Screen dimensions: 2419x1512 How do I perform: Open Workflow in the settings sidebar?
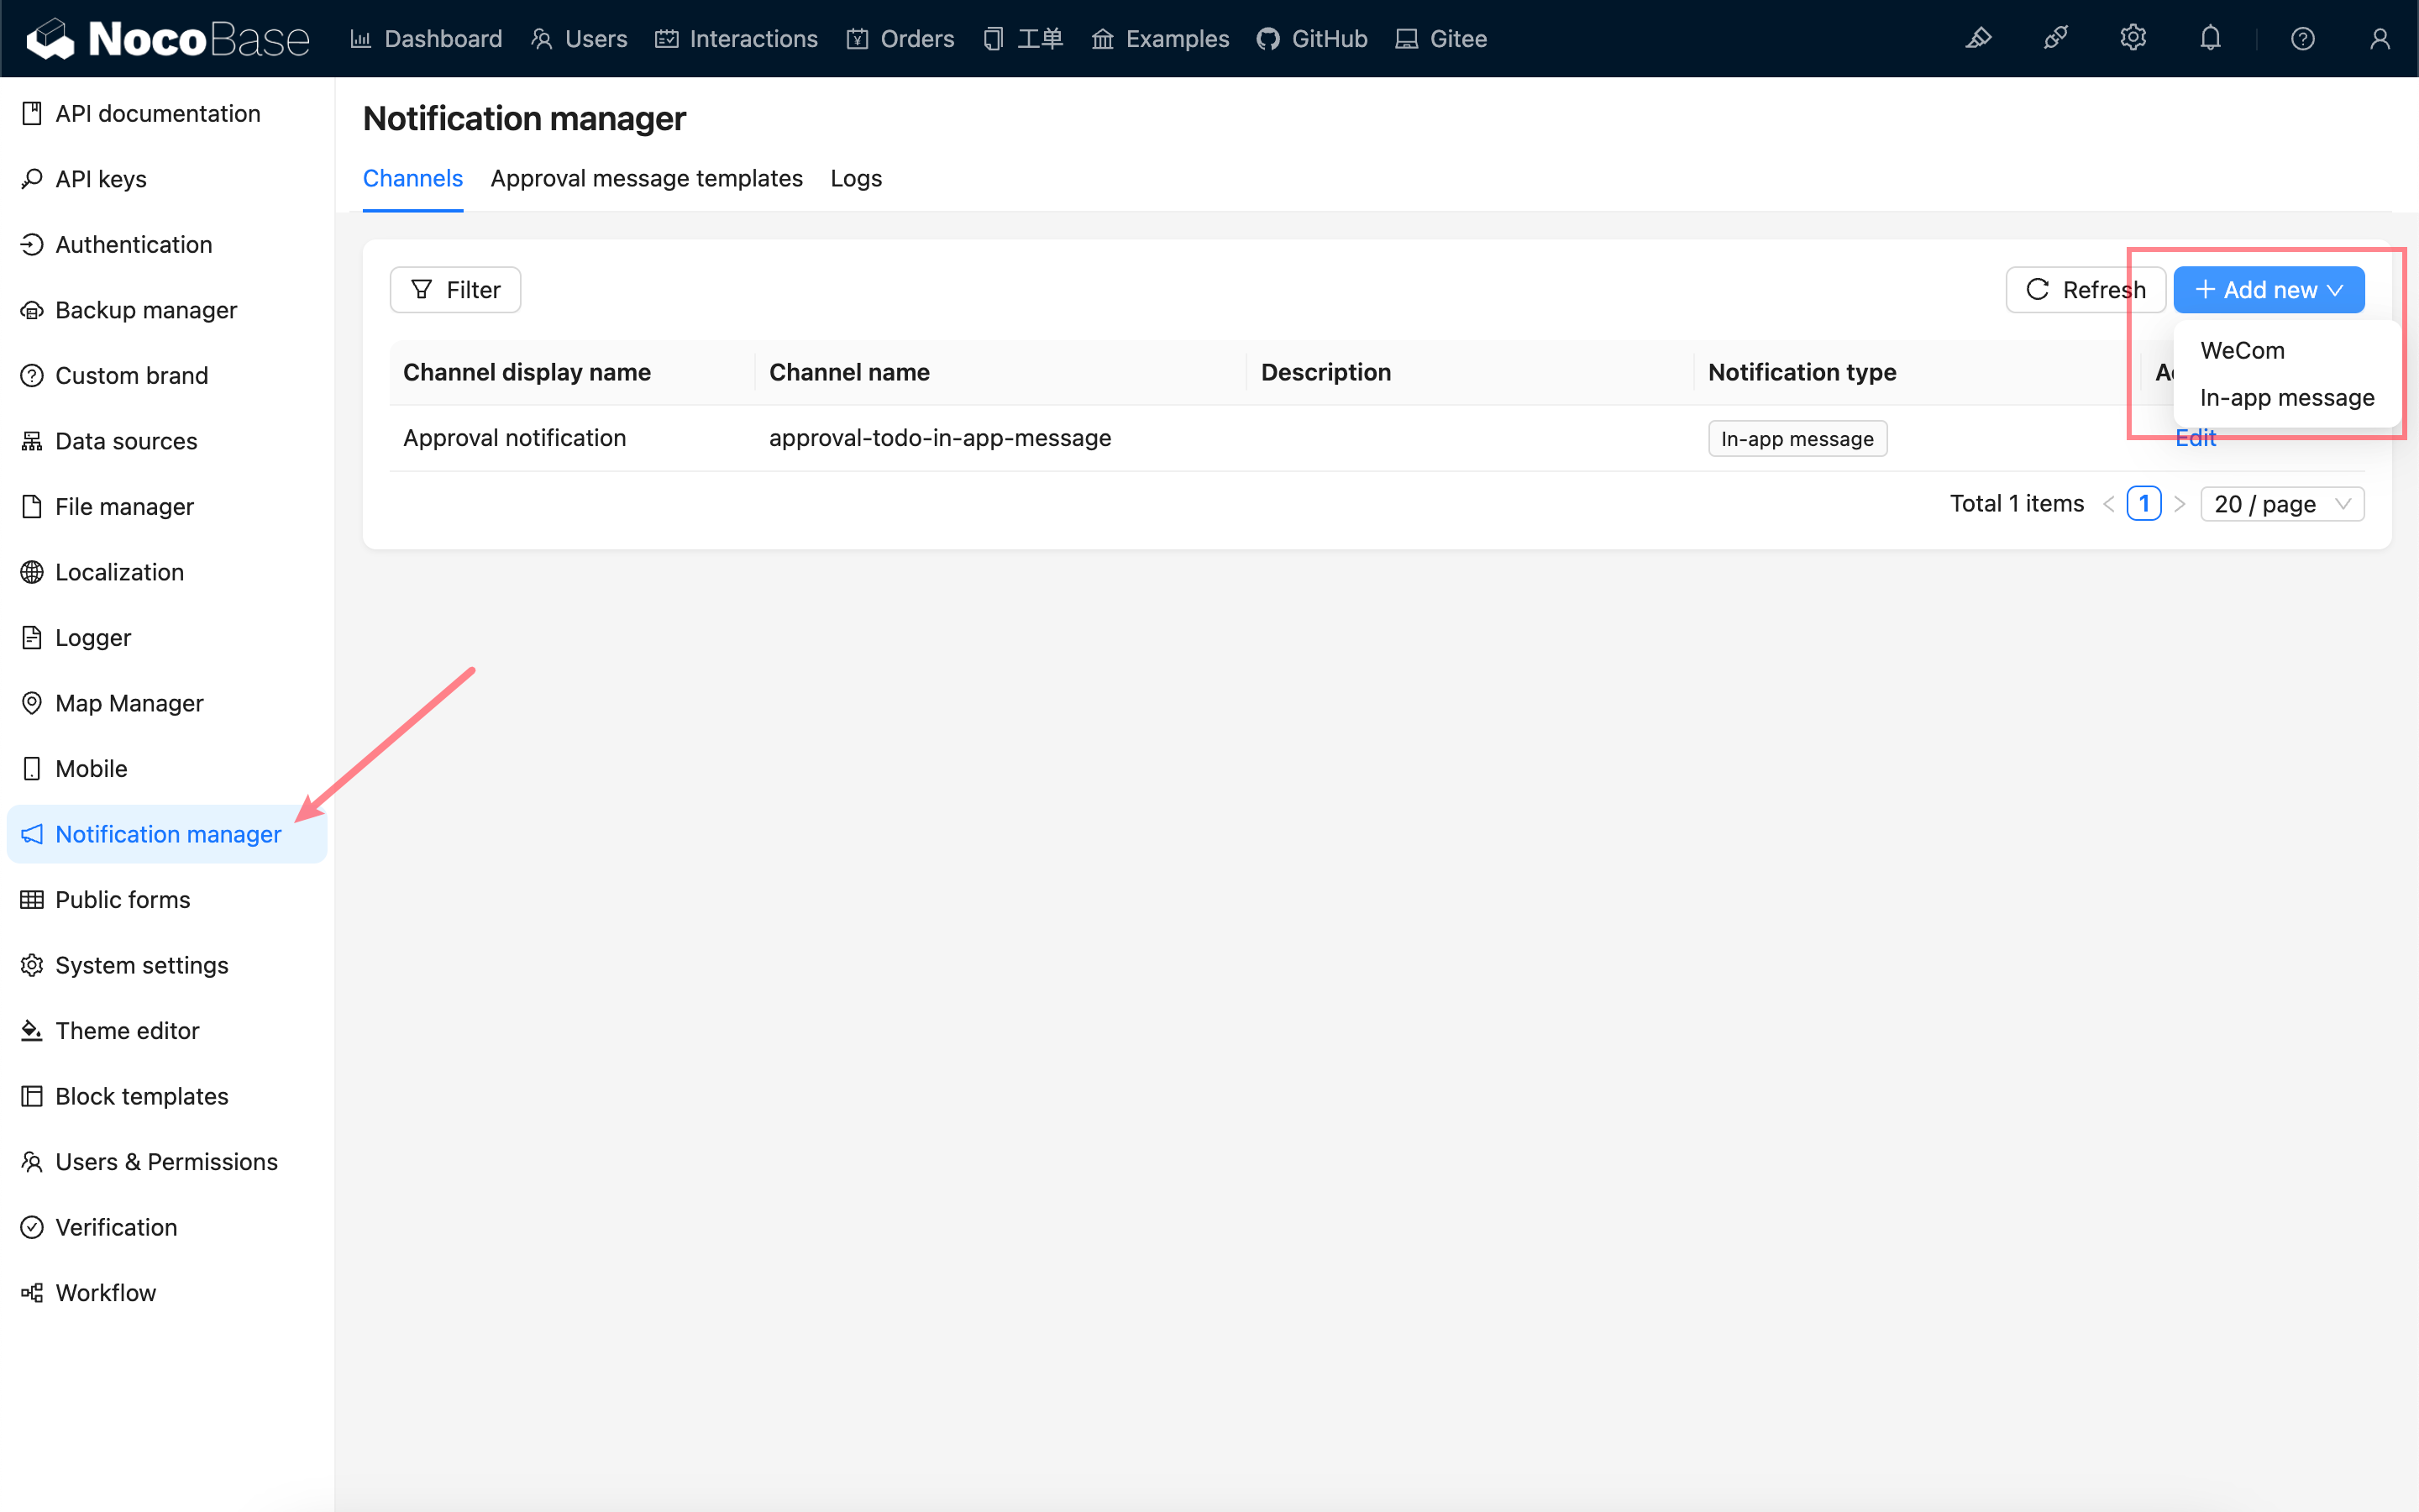(105, 1292)
